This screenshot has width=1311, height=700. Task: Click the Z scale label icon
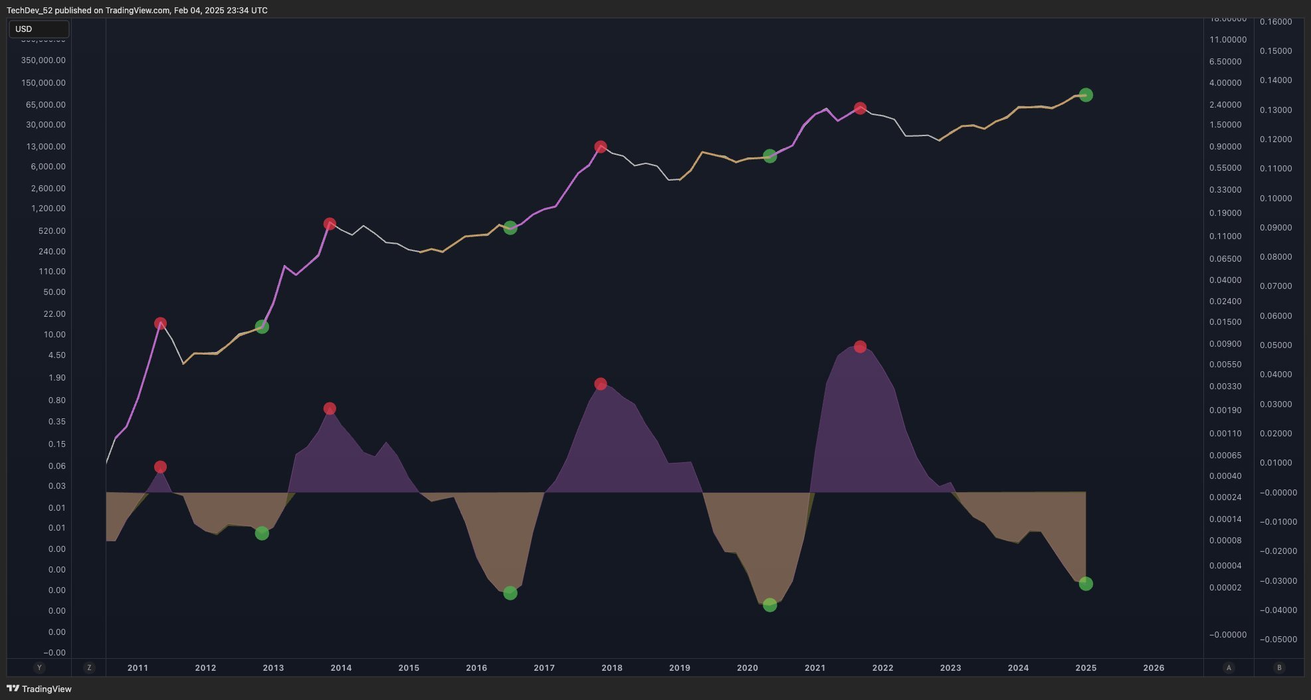coord(89,667)
